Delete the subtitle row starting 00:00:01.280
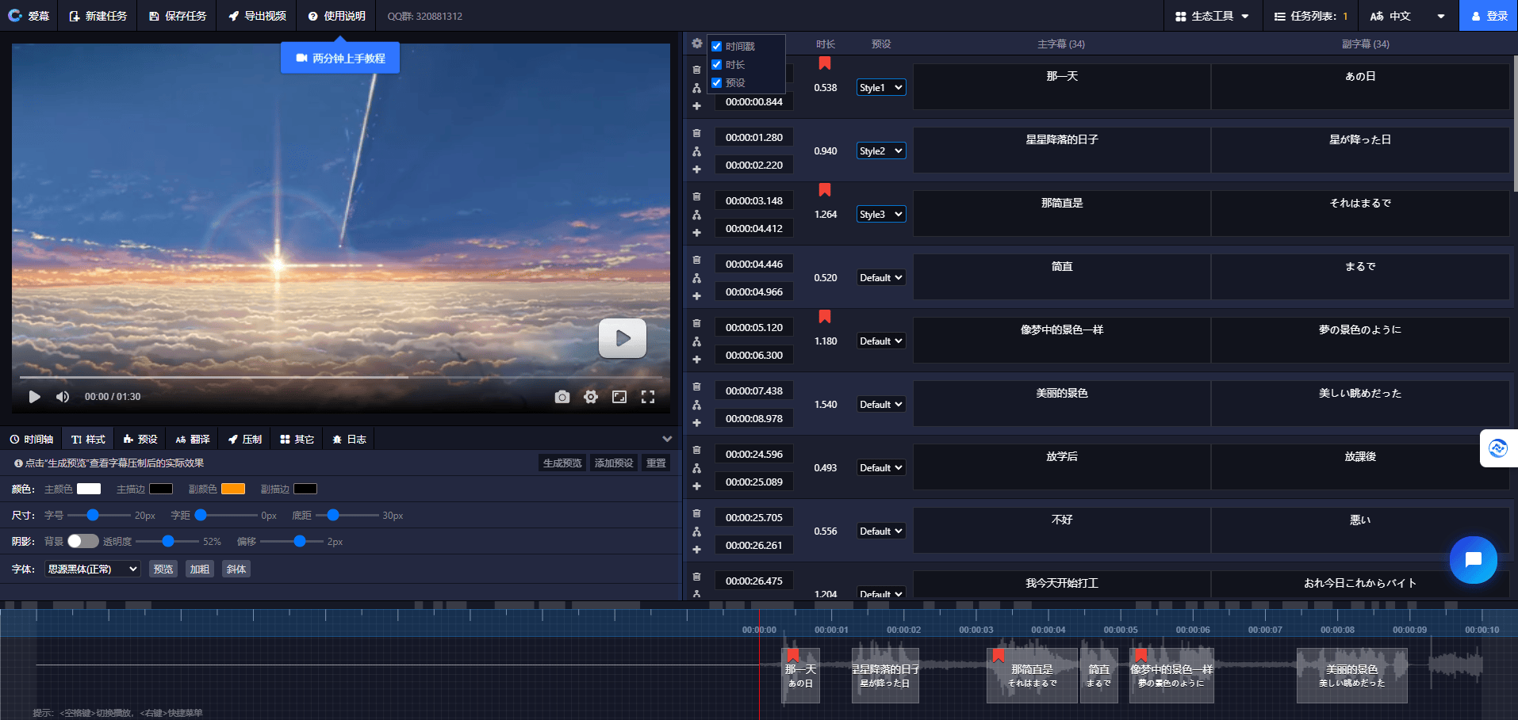This screenshot has width=1518, height=720. click(x=696, y=133)
